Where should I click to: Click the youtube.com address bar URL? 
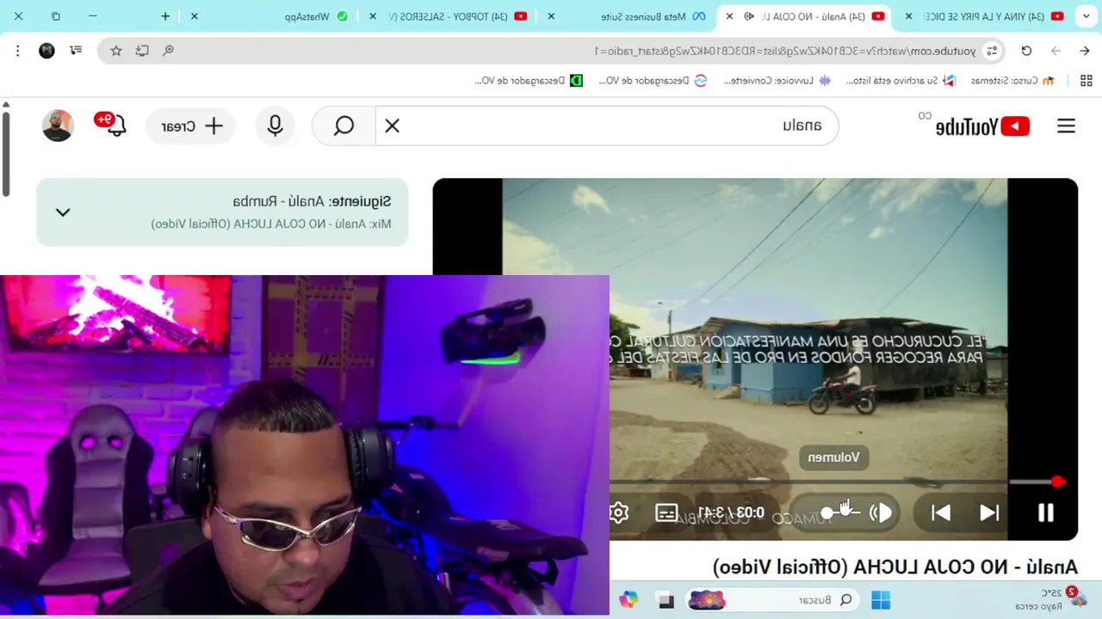point(785,51)
